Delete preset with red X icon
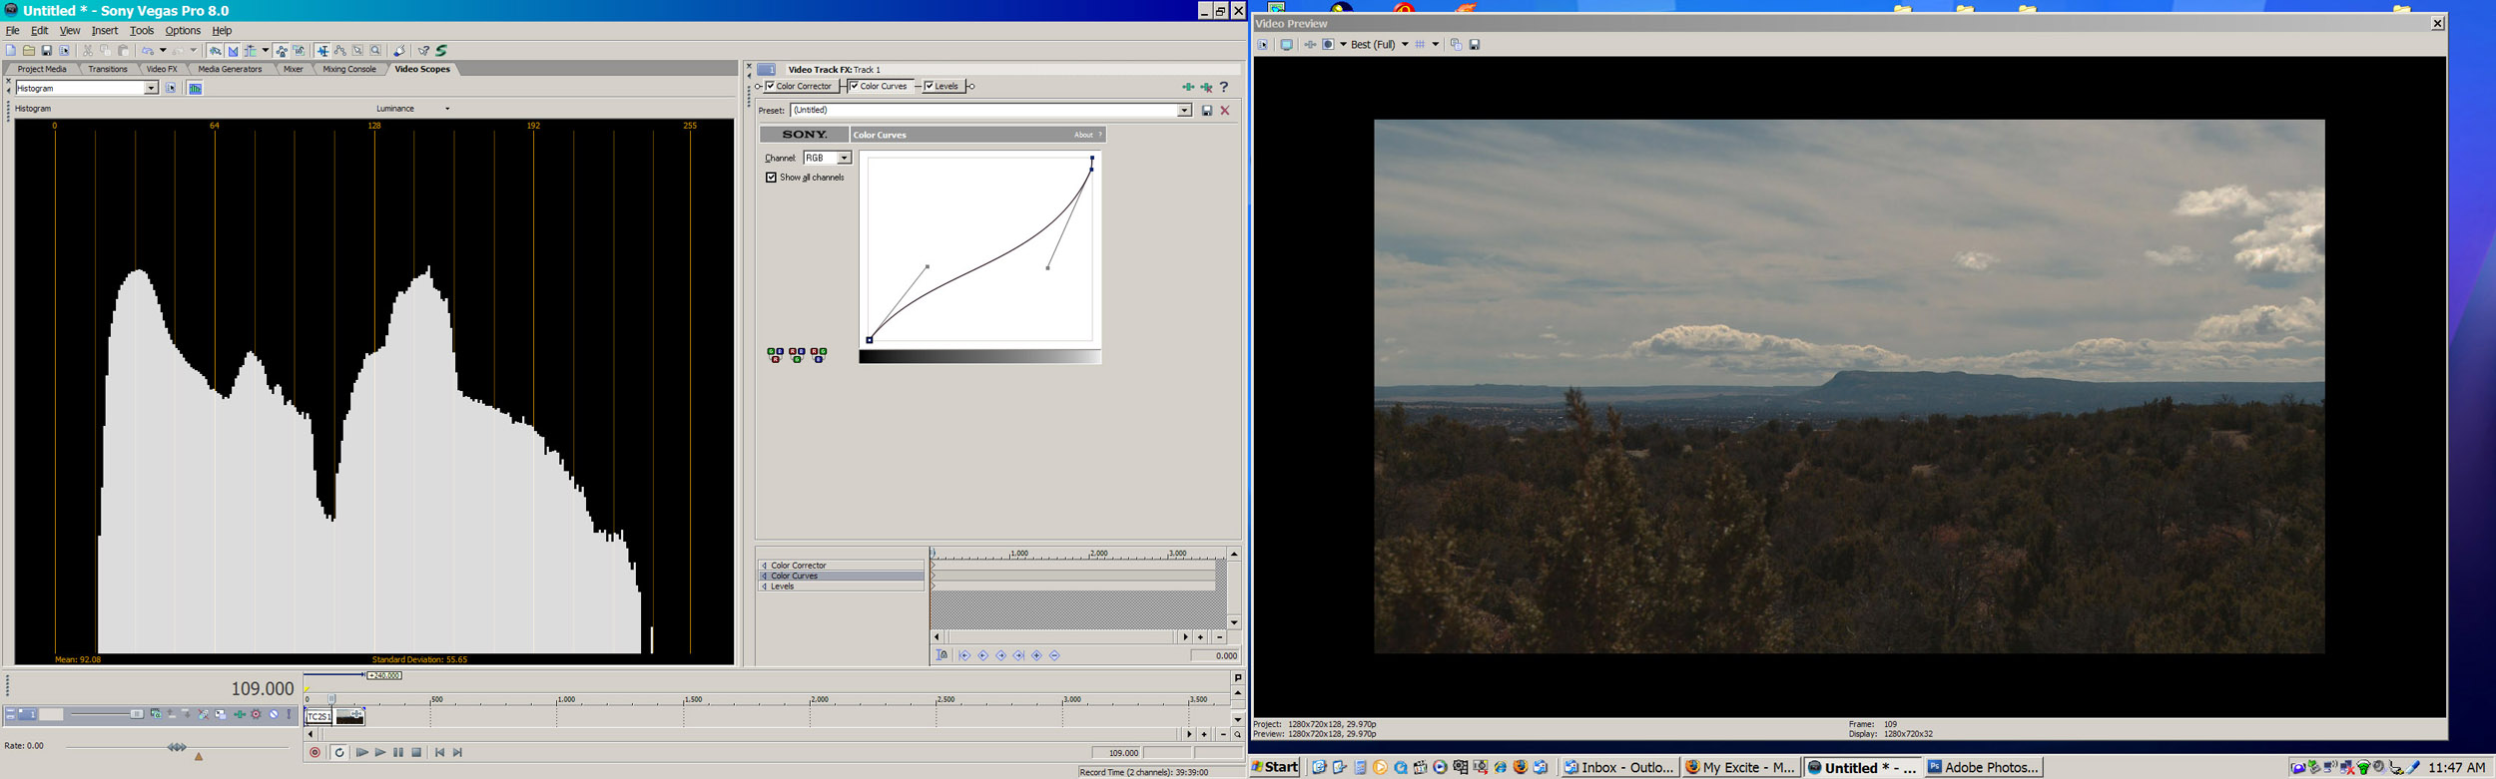Screen dimensions: 2496x779 pos(1225,110)
